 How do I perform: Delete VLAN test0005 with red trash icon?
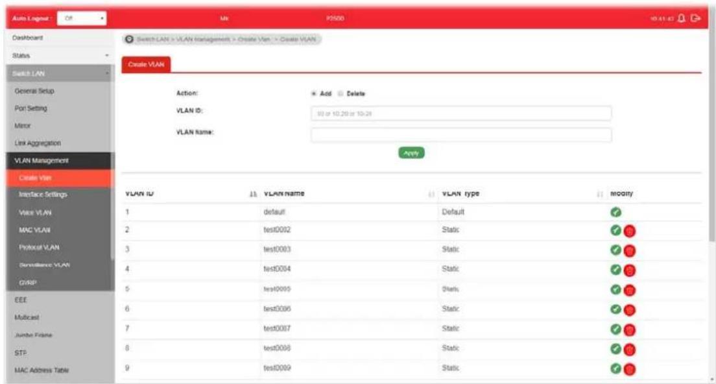click(630, 291)
